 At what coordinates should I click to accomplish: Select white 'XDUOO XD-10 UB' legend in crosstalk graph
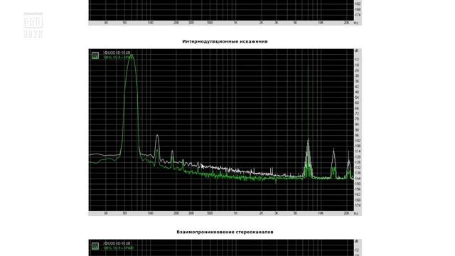[x=117, y=243]
